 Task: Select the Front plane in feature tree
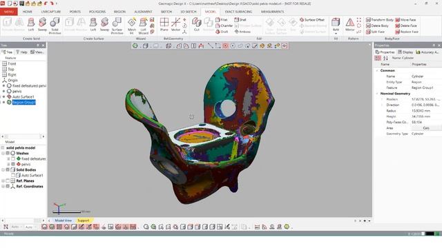click(x=9, y=64)
